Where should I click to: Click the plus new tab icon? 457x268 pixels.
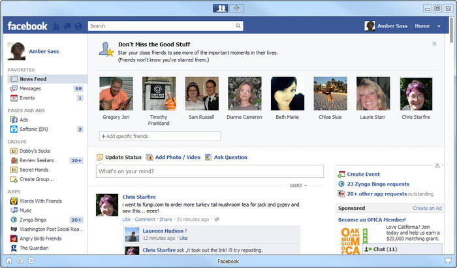click(236, 8)
